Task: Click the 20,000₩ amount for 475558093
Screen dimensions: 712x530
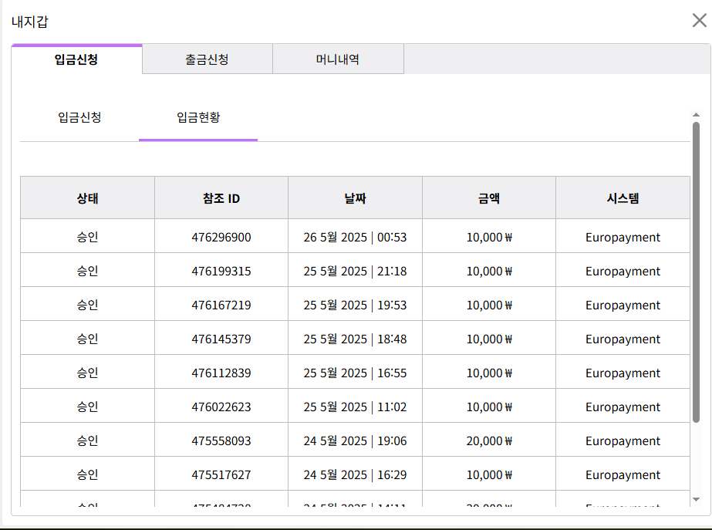Action: coord(489,441)
